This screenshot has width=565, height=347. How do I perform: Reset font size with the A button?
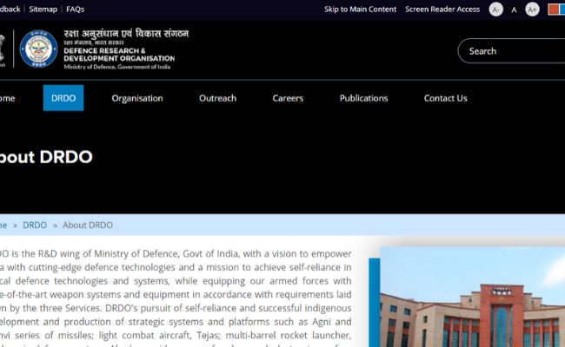(514, 10)
